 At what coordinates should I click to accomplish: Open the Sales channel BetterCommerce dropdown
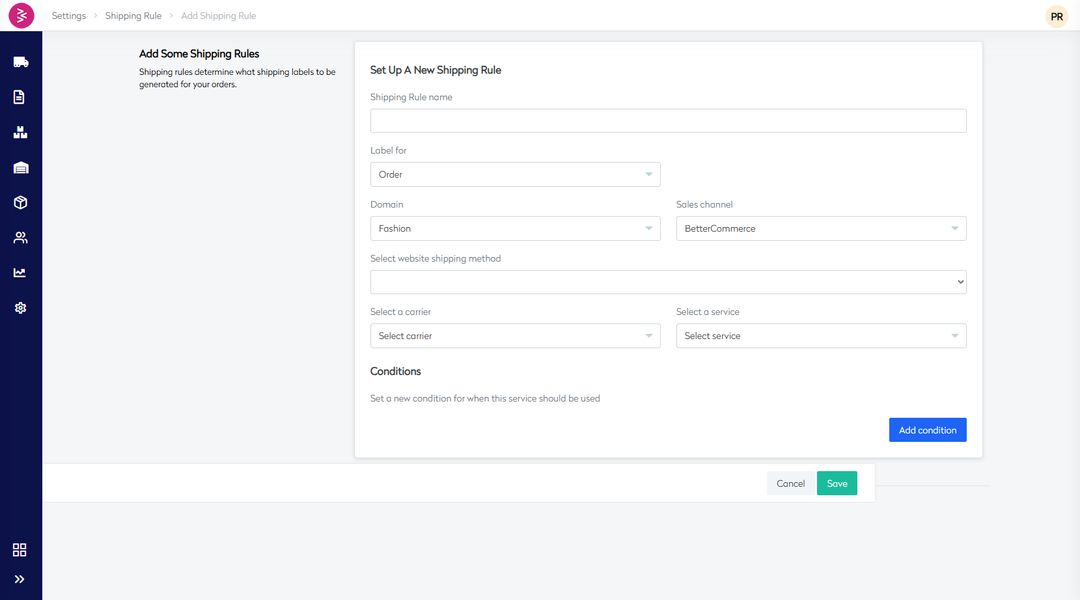821,228
